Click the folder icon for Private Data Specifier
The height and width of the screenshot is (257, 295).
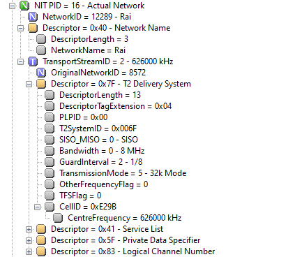coord(41,240)
